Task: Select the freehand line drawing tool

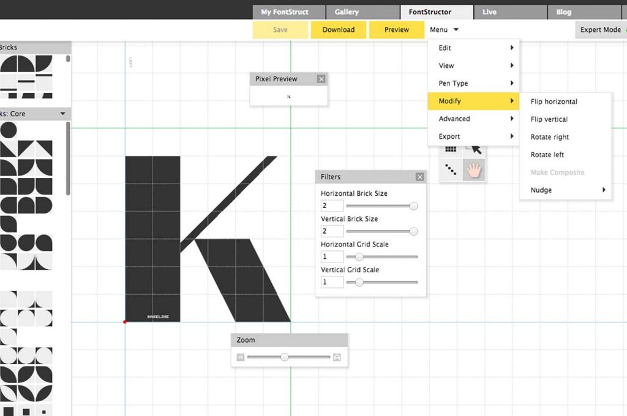Action: coord(451,170)
